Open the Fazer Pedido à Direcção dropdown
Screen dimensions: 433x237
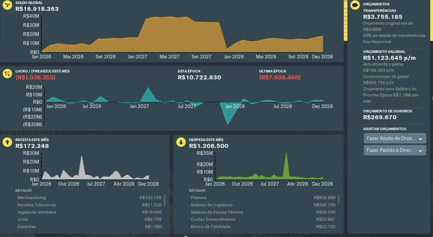pos(395,150)
